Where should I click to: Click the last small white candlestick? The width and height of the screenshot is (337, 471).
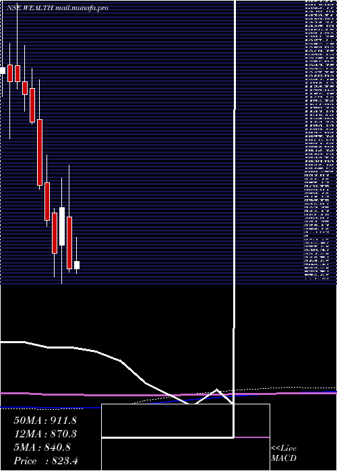click(x=77, y=265)
